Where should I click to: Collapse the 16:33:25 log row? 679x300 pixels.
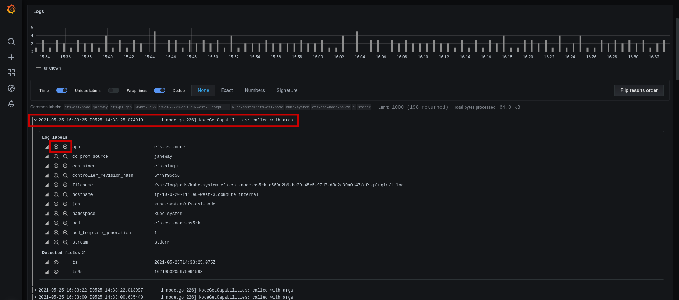coord(35,120)
